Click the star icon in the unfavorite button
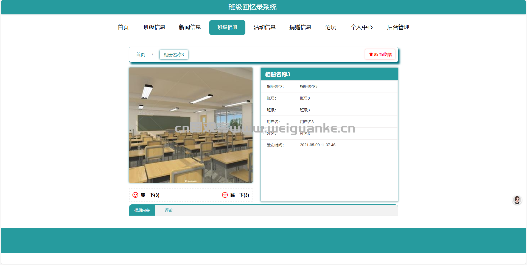The width and height of the screenshot is (527, 265). [371, 54]
